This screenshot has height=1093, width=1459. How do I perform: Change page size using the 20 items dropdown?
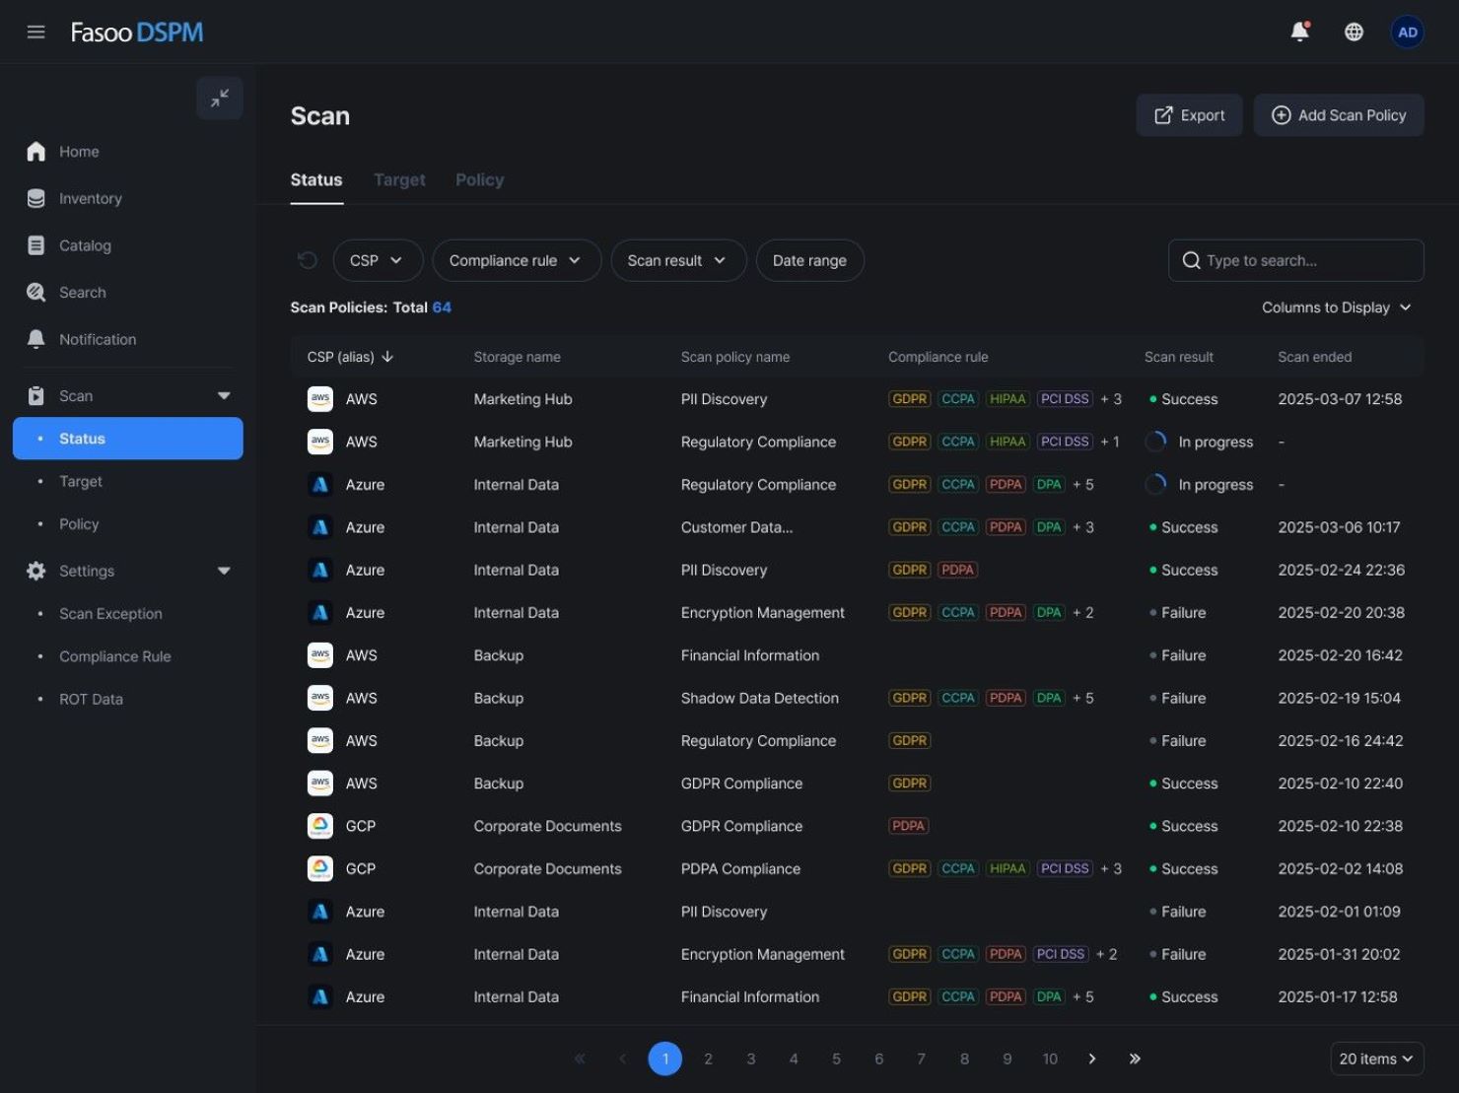click(1376, 1058)
